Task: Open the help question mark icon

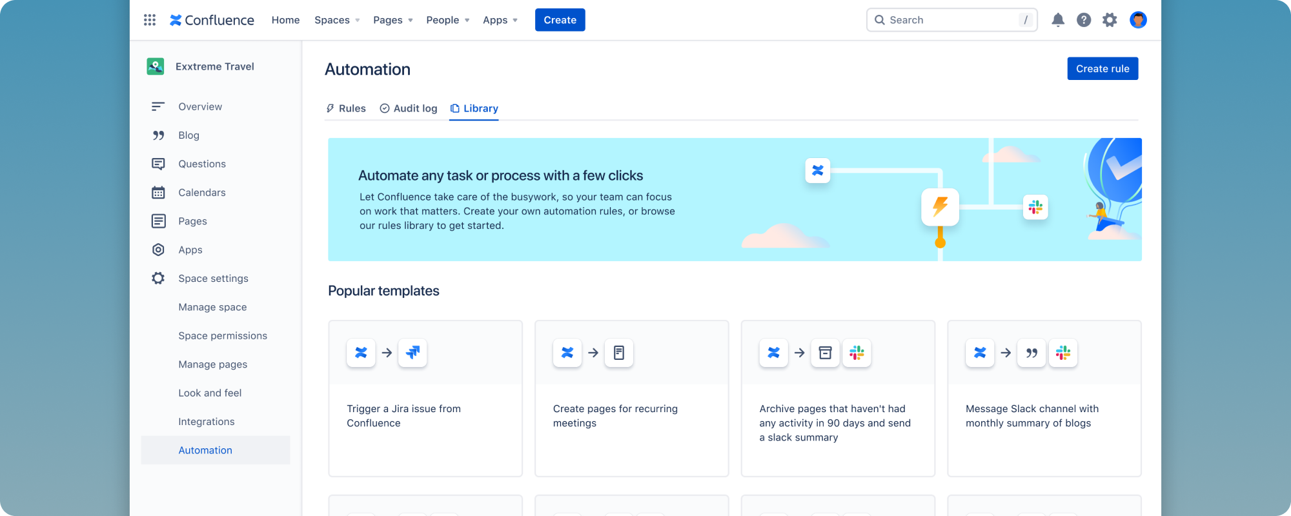Action: tap(1084, 20)
